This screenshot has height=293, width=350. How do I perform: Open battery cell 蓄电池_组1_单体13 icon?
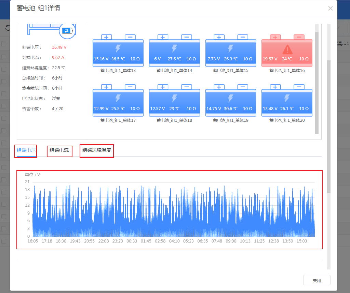point(118,50)
